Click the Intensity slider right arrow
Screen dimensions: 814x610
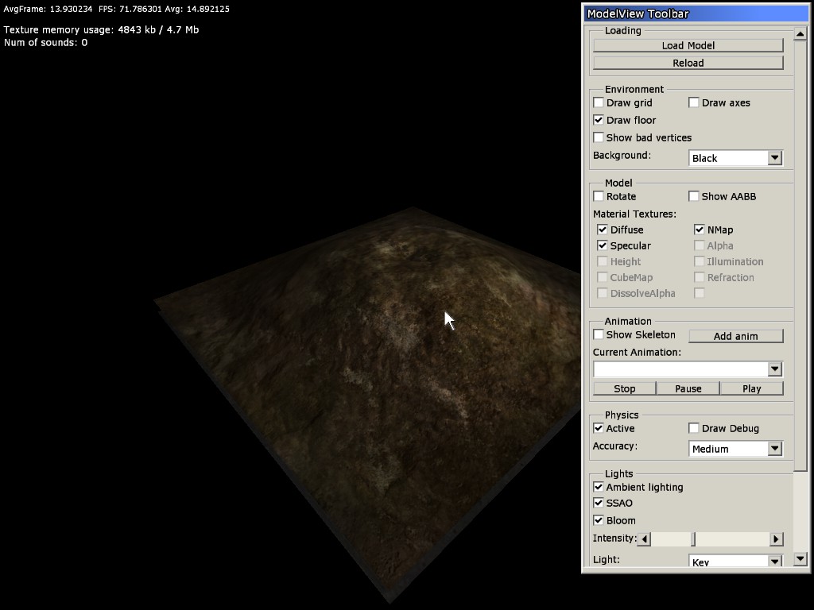776,539
